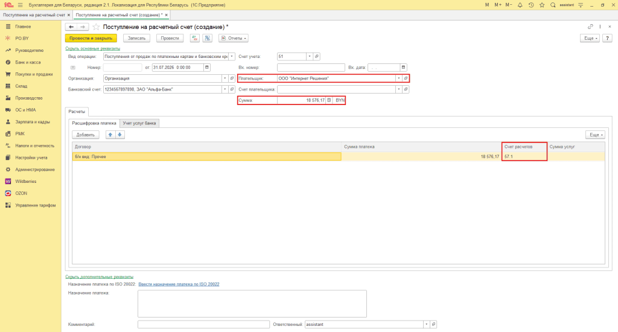This screenshot has width=618, height=332.
Task: Click Ввести назначение платежа по ISO 20022 link
Action: (x=179, y=284)
